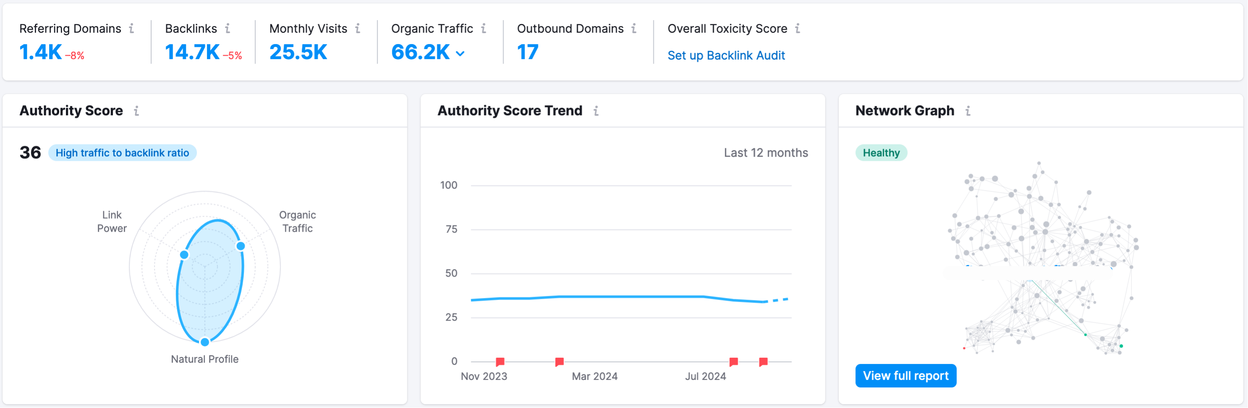The width and height of the screenshot is (1248, 408).
Task: Click the red marker after Jul 2024
Action: coord(763,361)
